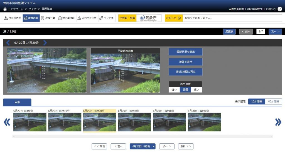Set playback speed to 遅い
Viewport: 285px width, 165px height.
(x=174, y=90)
